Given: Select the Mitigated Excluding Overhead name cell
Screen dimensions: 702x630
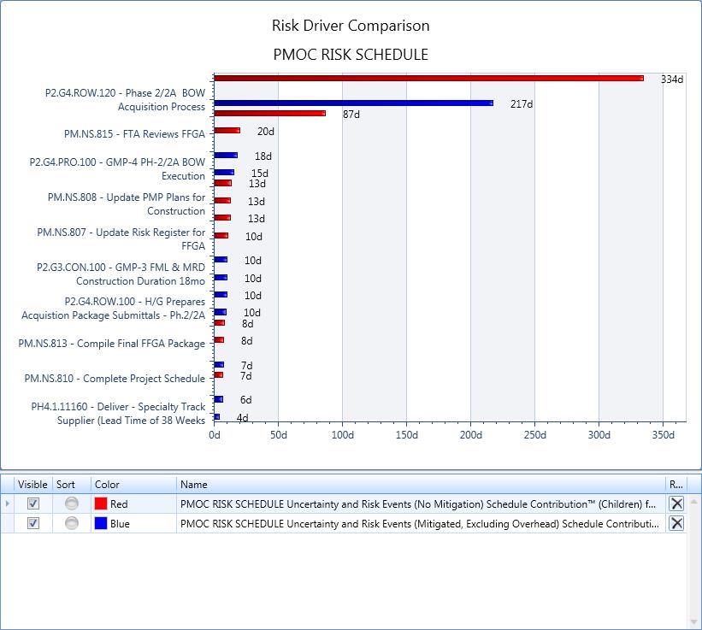Looking at the screenshot, I should 419,524.
